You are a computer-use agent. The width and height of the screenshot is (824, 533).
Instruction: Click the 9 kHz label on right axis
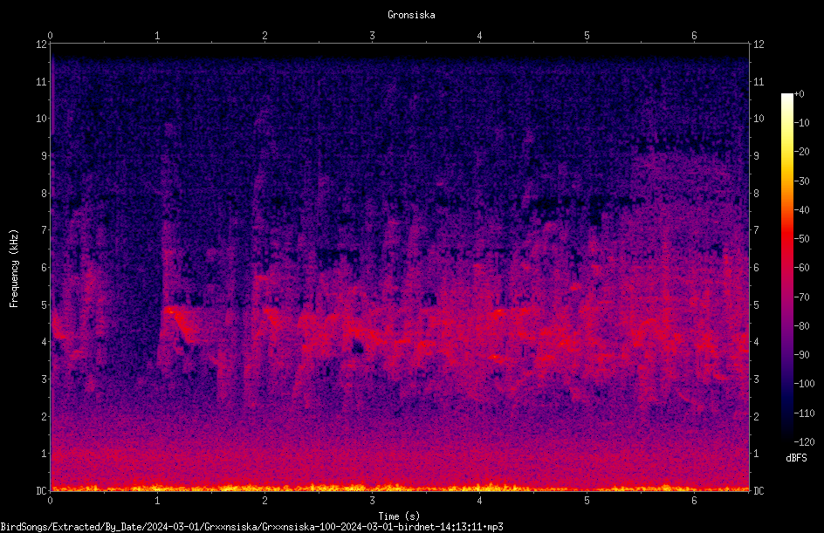pyautogui.click(x=756, y=156)
